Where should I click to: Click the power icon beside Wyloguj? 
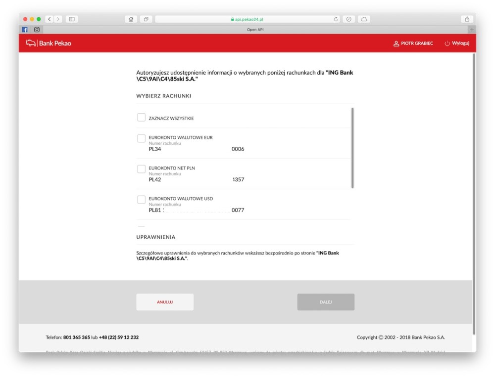pyautogui.click(x=447, y=43)
